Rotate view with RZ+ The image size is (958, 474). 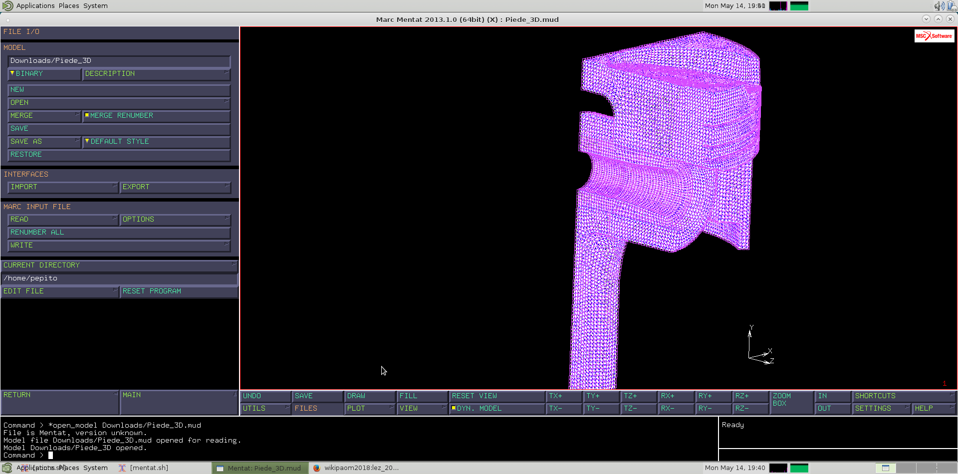(x=751, y=396)
